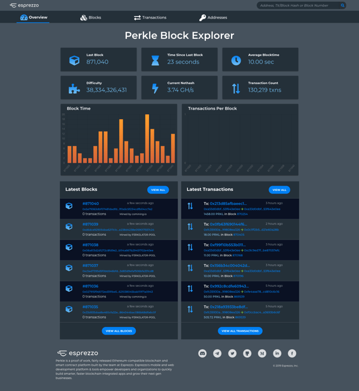The width and height of the screenshot is (359, 391).
Task: Open transaction 0x992c8cdfe60943 link
Action: [229, 286]
